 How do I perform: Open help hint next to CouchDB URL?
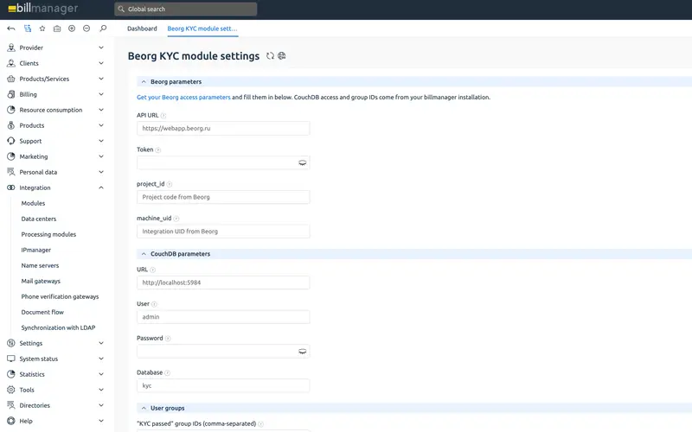pyautogui.click(x=153, y=270)
